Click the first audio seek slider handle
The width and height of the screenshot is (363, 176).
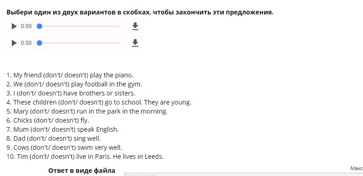[39, 26]
